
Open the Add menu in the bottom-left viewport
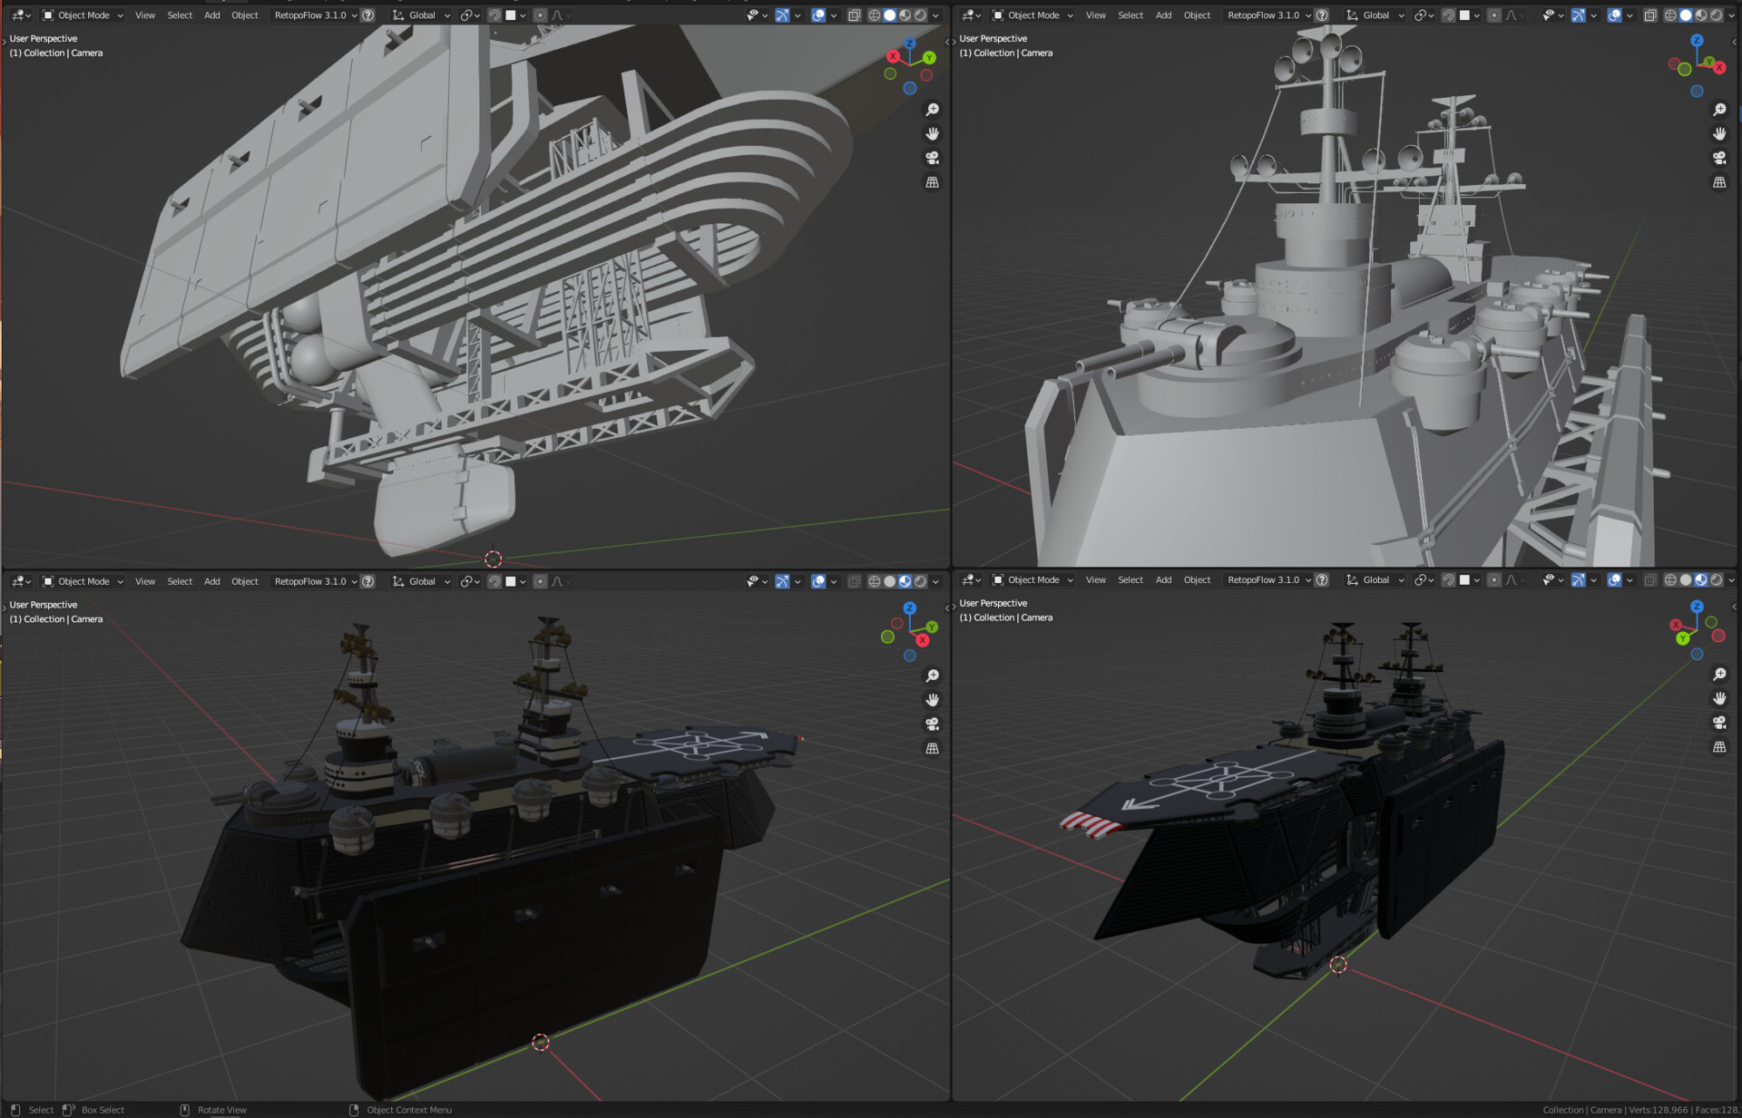tap(211, 581)
